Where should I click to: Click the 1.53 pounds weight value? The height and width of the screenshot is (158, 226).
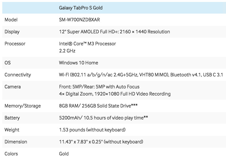92,130
